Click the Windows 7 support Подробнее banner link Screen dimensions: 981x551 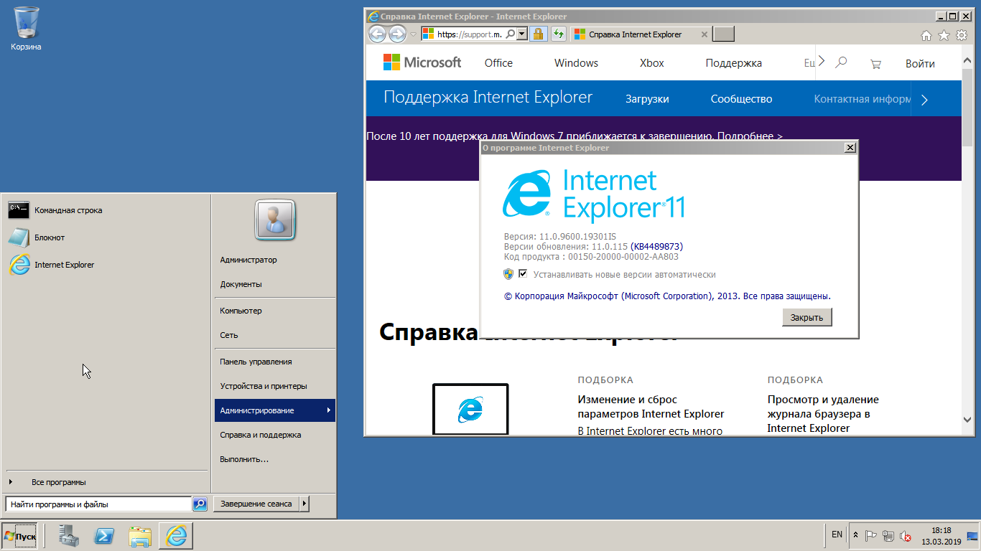click(750, 136)
